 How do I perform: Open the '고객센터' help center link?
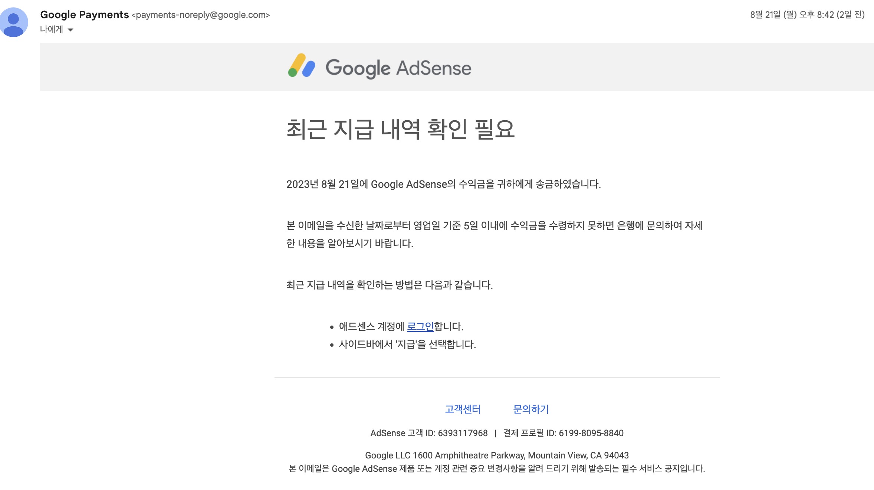pyautogui.click(x=463, y=409)
